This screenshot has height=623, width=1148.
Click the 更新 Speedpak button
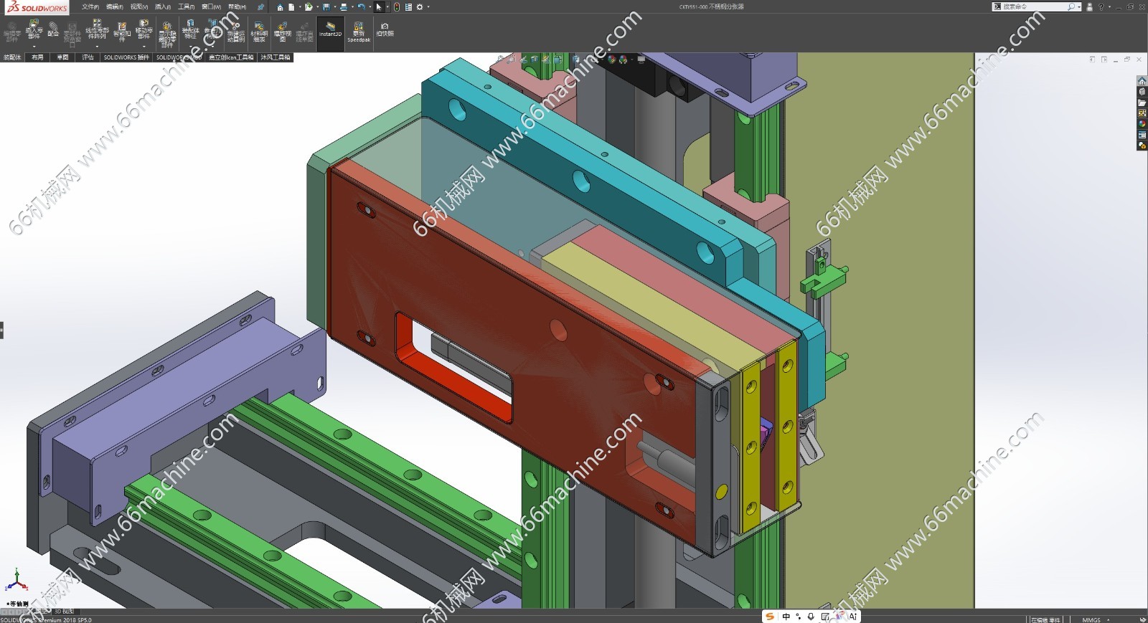pyautogui.click(x=359, y=32)
